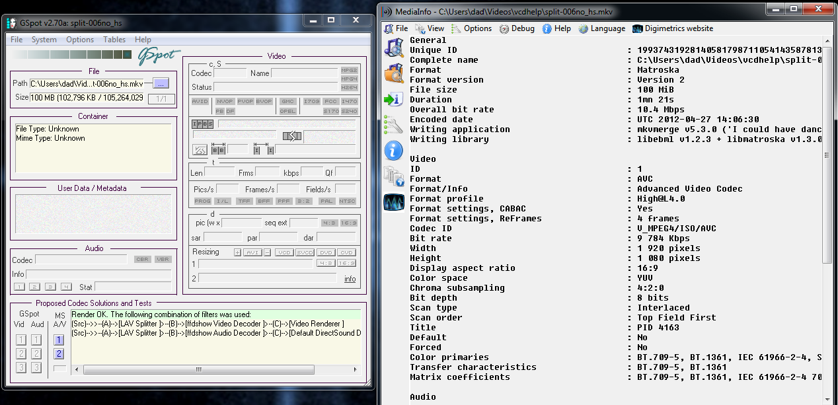The image size is (838, 405).
Task: Click the open file icon in MediaInfo sidebar
Action: pyautogui.click(x=395, y=48)
